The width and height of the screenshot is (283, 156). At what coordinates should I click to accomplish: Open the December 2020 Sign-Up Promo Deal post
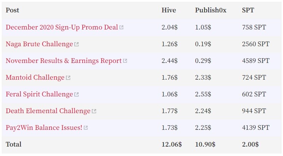tap(62, 27)
